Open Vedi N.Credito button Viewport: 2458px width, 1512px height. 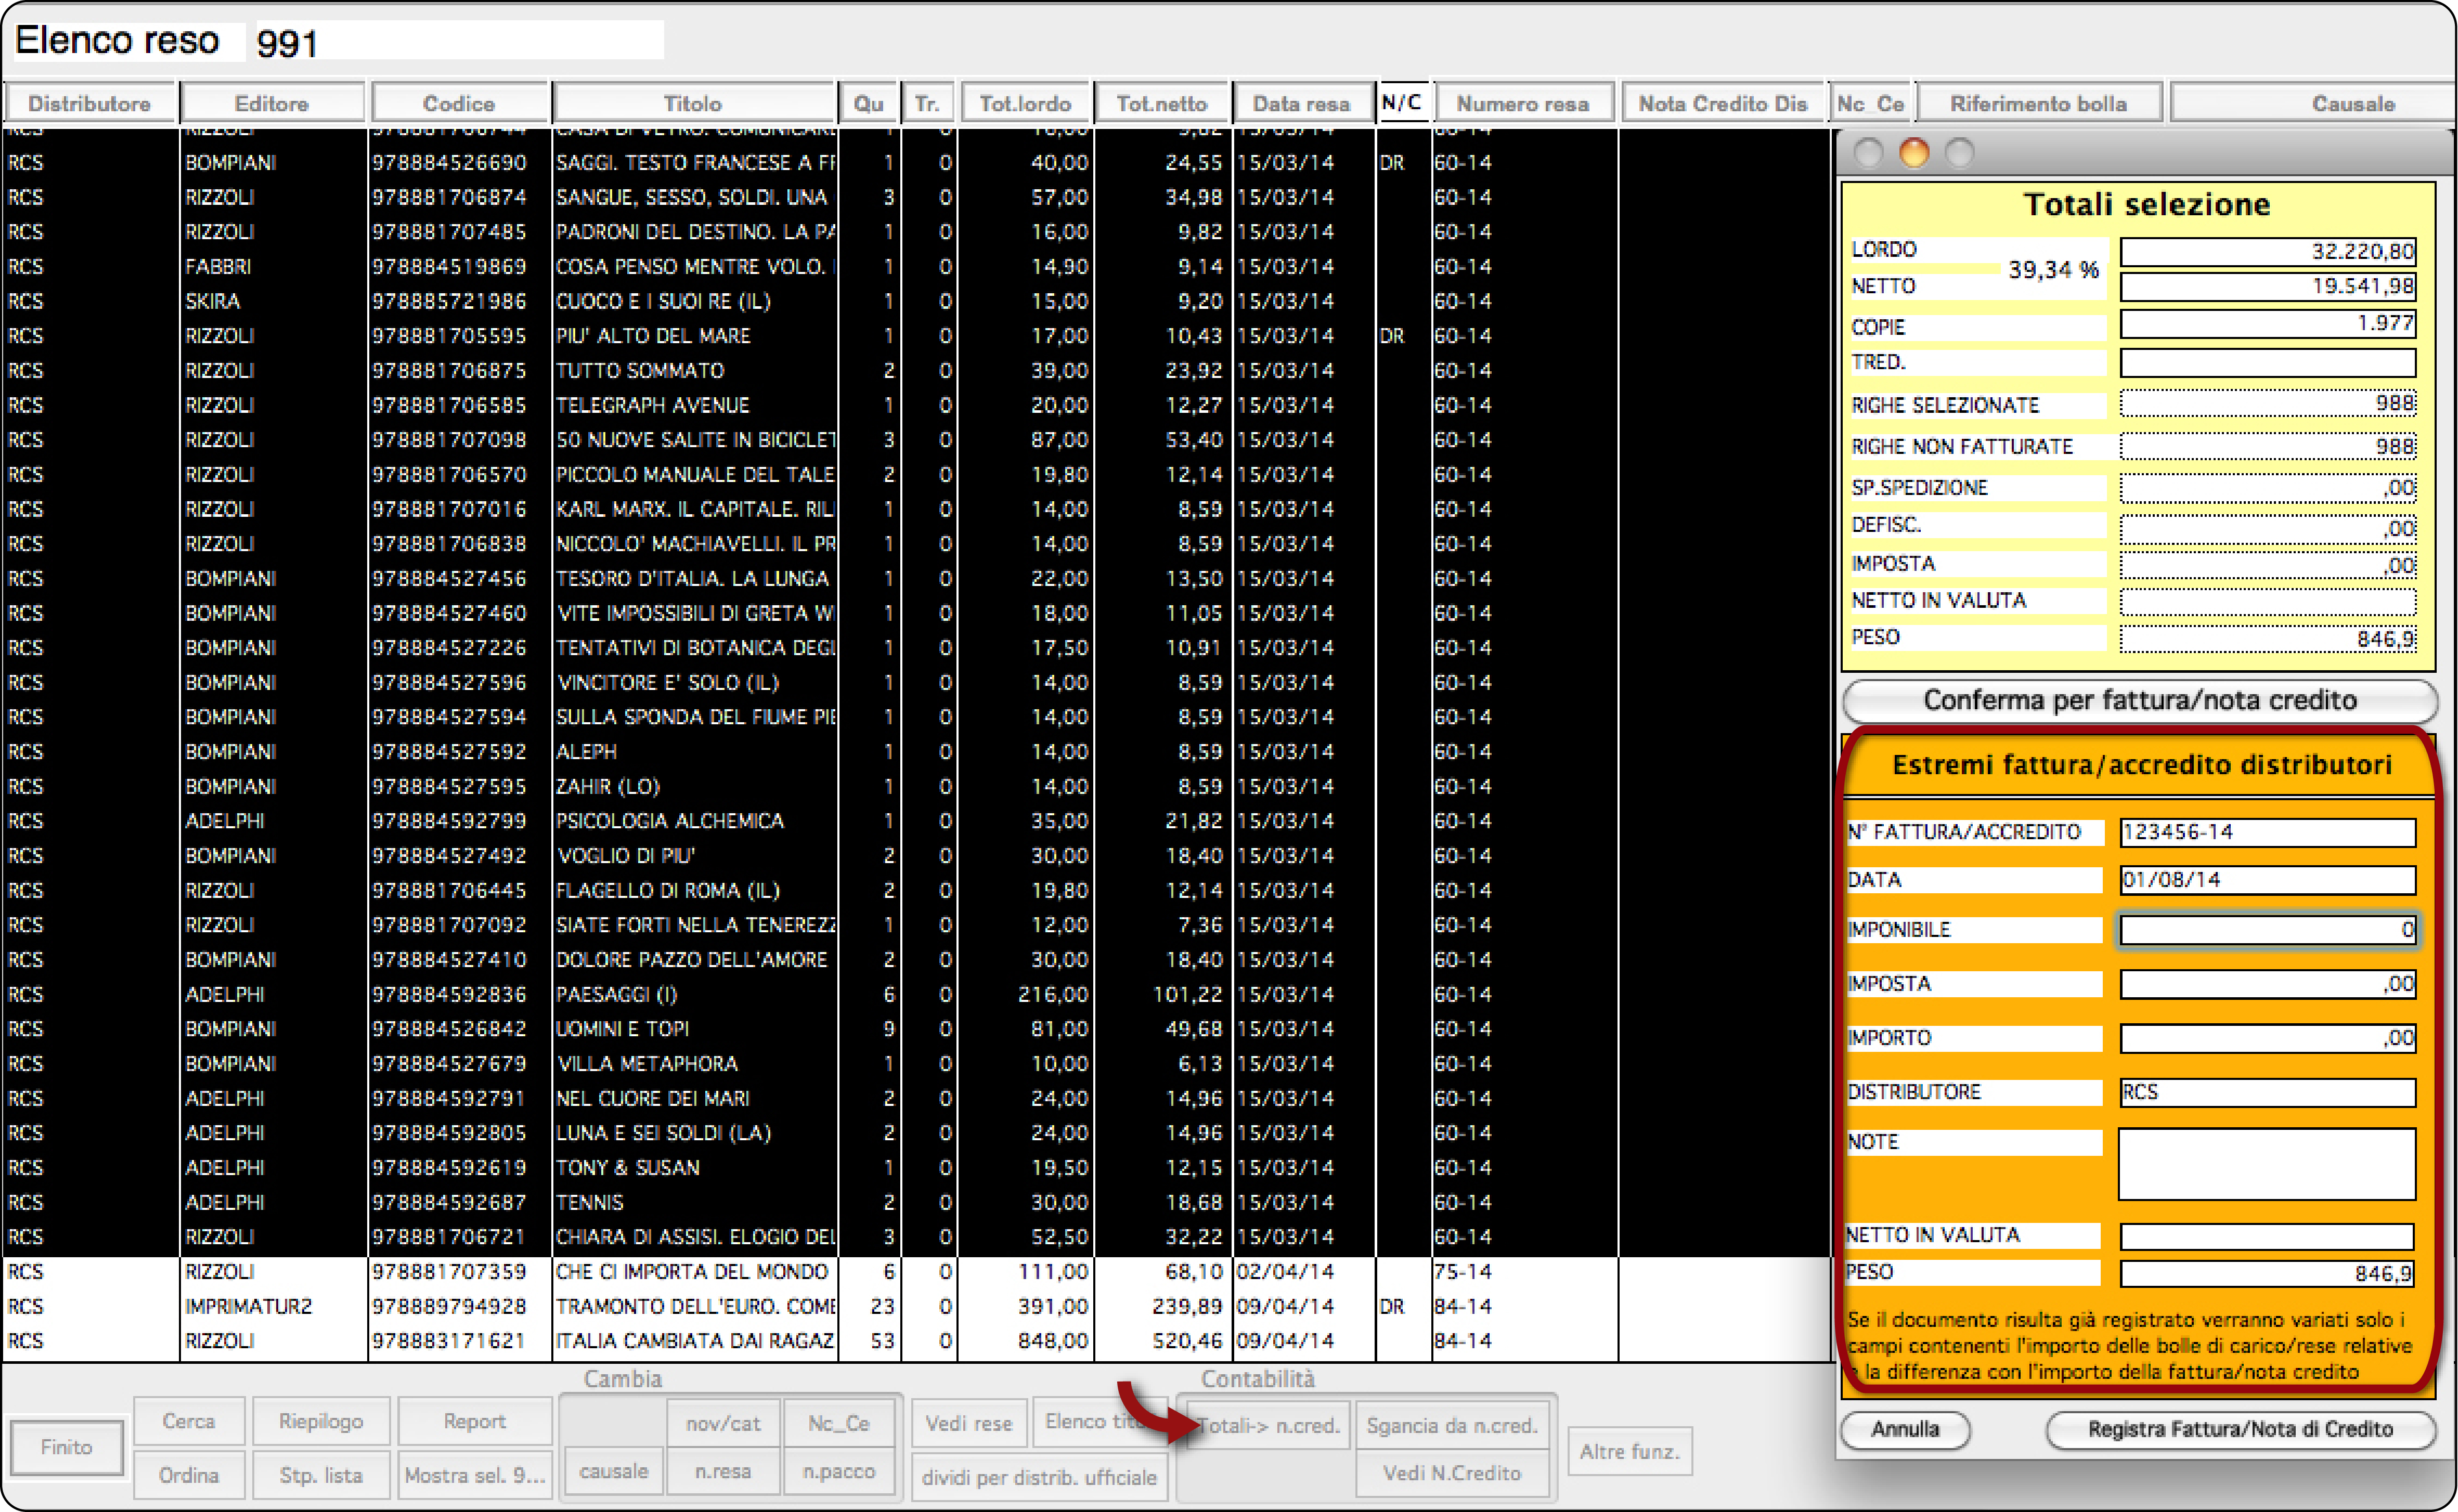[1452, 1473]
